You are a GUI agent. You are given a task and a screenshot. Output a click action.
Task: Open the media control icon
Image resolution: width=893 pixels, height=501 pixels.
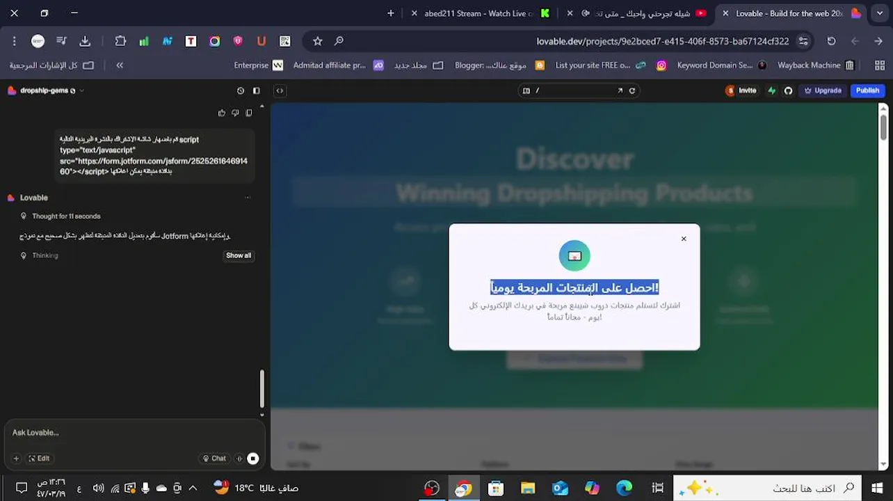point(61,41)
